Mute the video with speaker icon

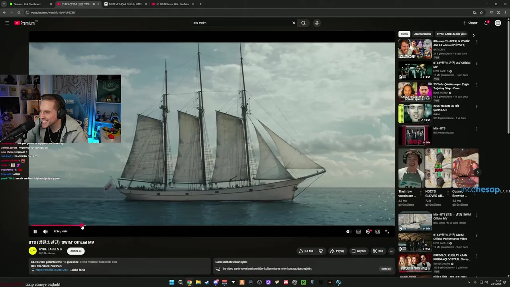click(45, 232)
